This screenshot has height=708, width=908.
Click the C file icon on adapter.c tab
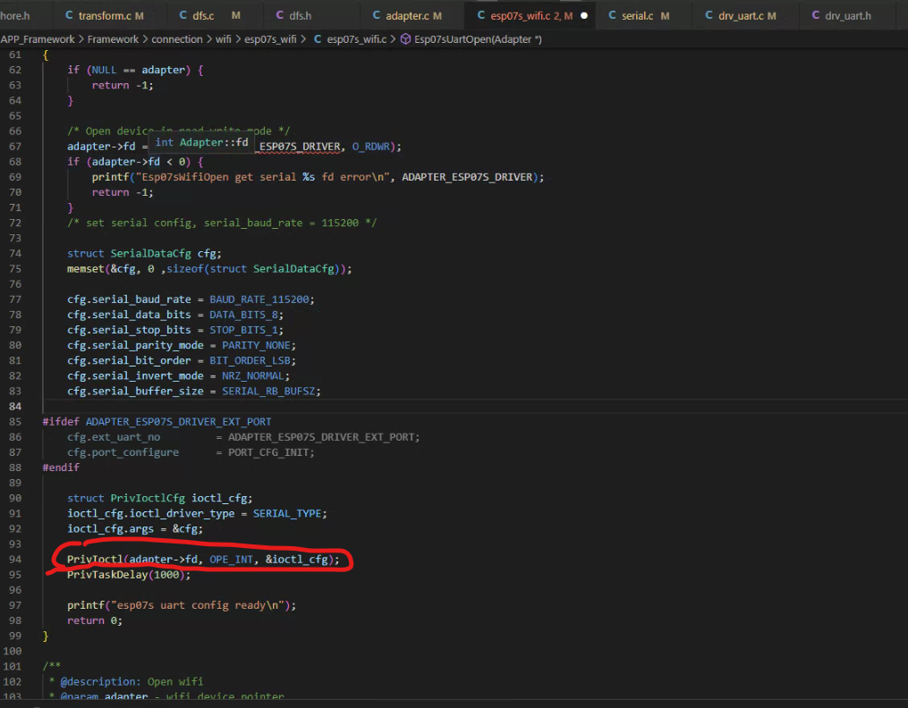click(377, 15)
